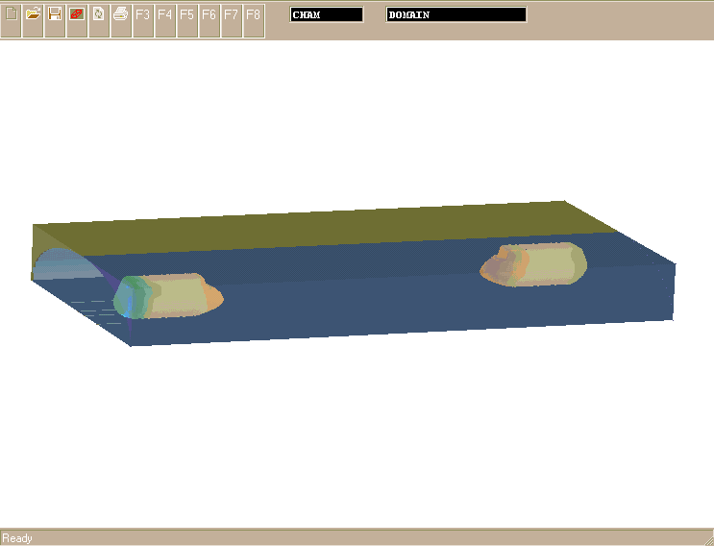Click the CHAM text field

[x=327, y=14]
